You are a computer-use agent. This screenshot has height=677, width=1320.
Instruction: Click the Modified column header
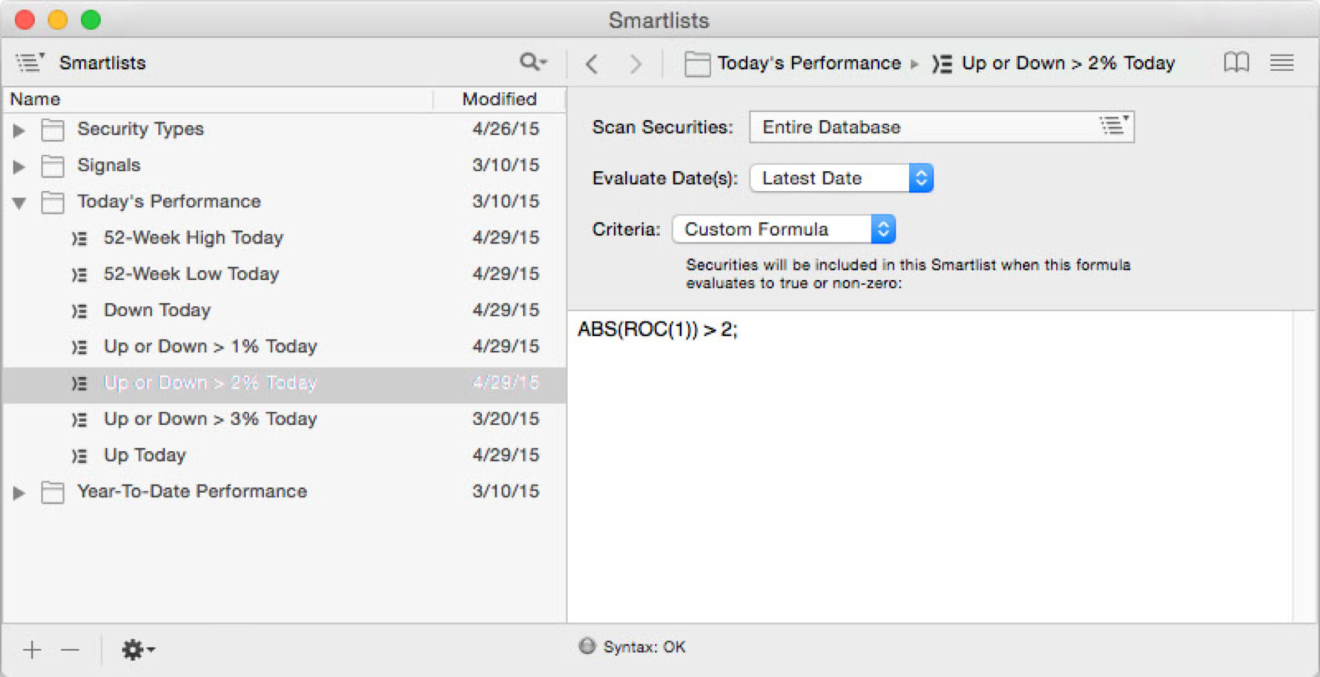pyautogui.click(x=499, y=99)
